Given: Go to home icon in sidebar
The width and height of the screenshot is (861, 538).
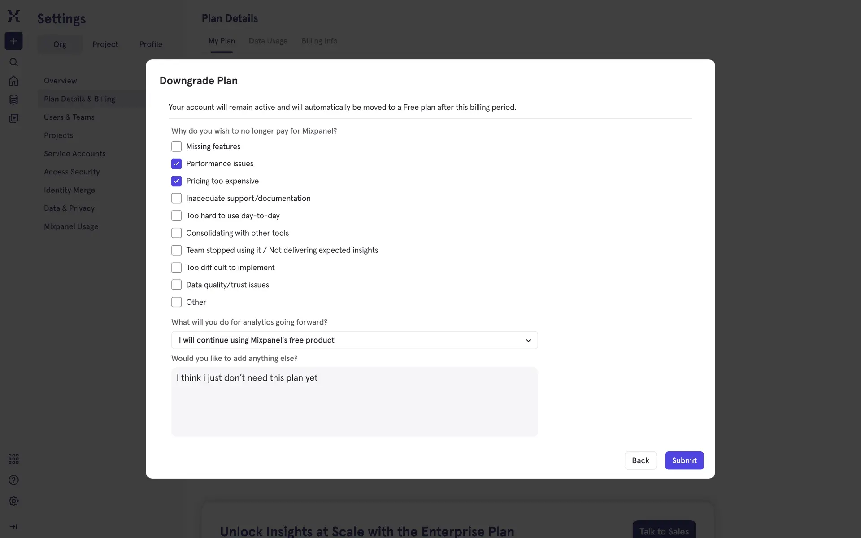Looking at the screenshot, I should click(13, 81).
